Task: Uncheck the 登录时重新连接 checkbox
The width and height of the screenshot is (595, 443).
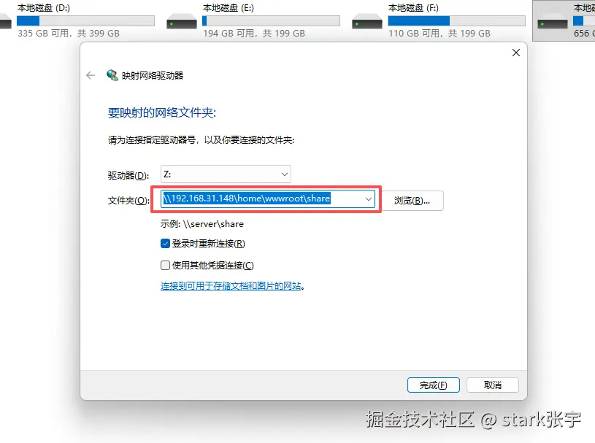Action: pyautogui.click(x=165, y=244)
